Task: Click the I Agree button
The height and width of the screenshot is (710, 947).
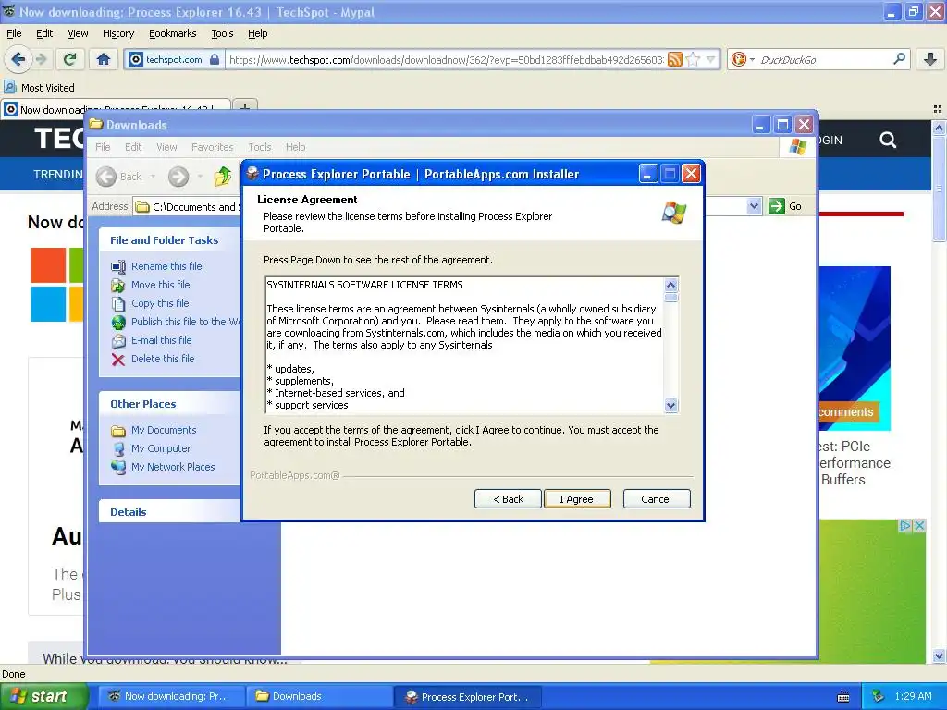Action: point(577,499)
